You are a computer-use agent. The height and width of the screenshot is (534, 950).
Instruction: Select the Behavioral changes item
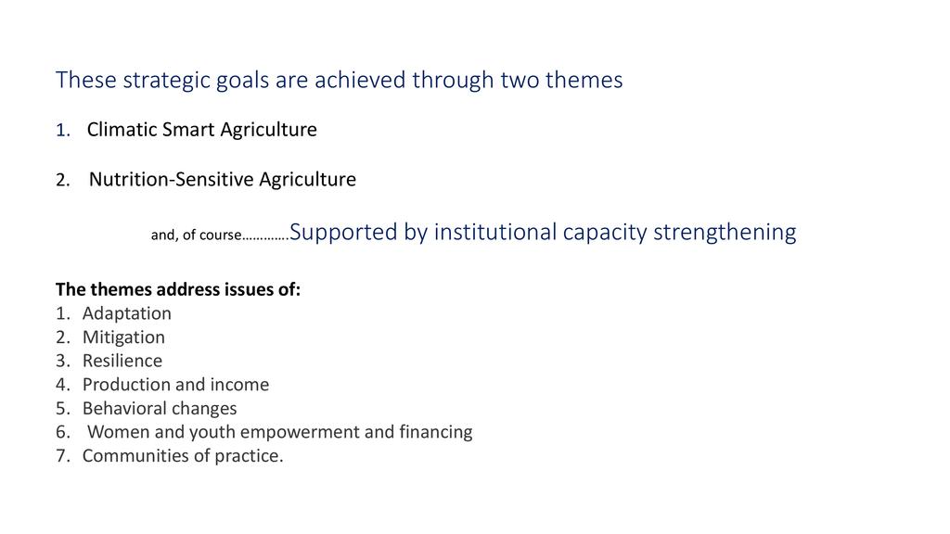[x=160, y=409]
